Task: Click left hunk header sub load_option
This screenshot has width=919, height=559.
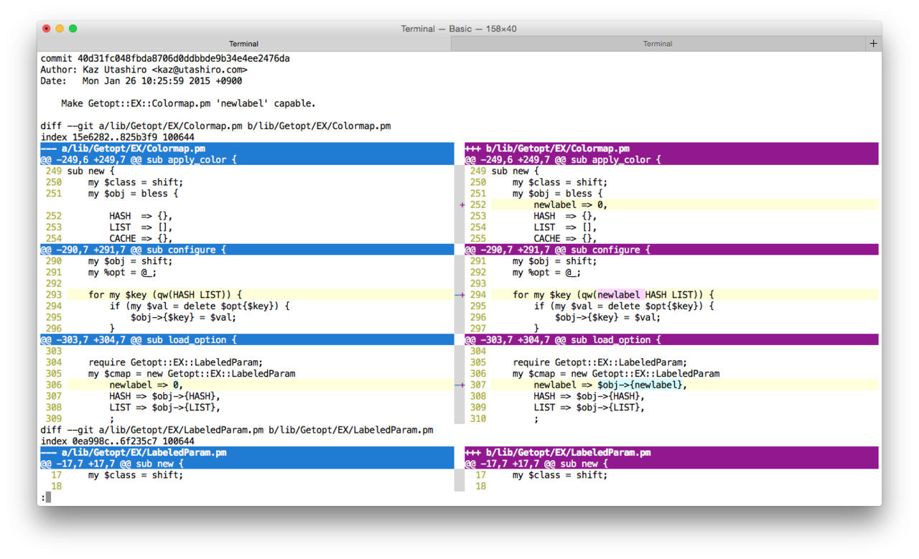Action: (x=247, y=340)
